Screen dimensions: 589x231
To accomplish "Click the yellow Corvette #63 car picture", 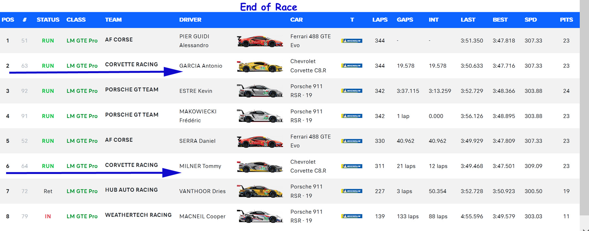I will pos(260,66).
